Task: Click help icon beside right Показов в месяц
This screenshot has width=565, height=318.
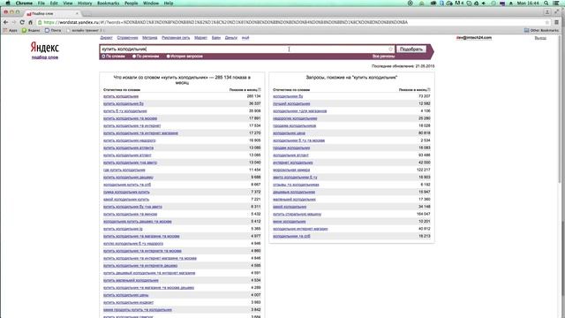Action: pos(429,89)
